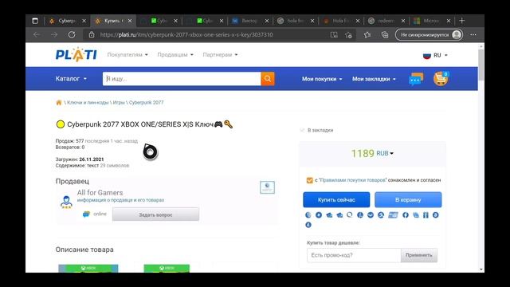The width and height of the screenshot is (510, 287).
Task: Open the RU language dropdown
Action: coord(435,55)
